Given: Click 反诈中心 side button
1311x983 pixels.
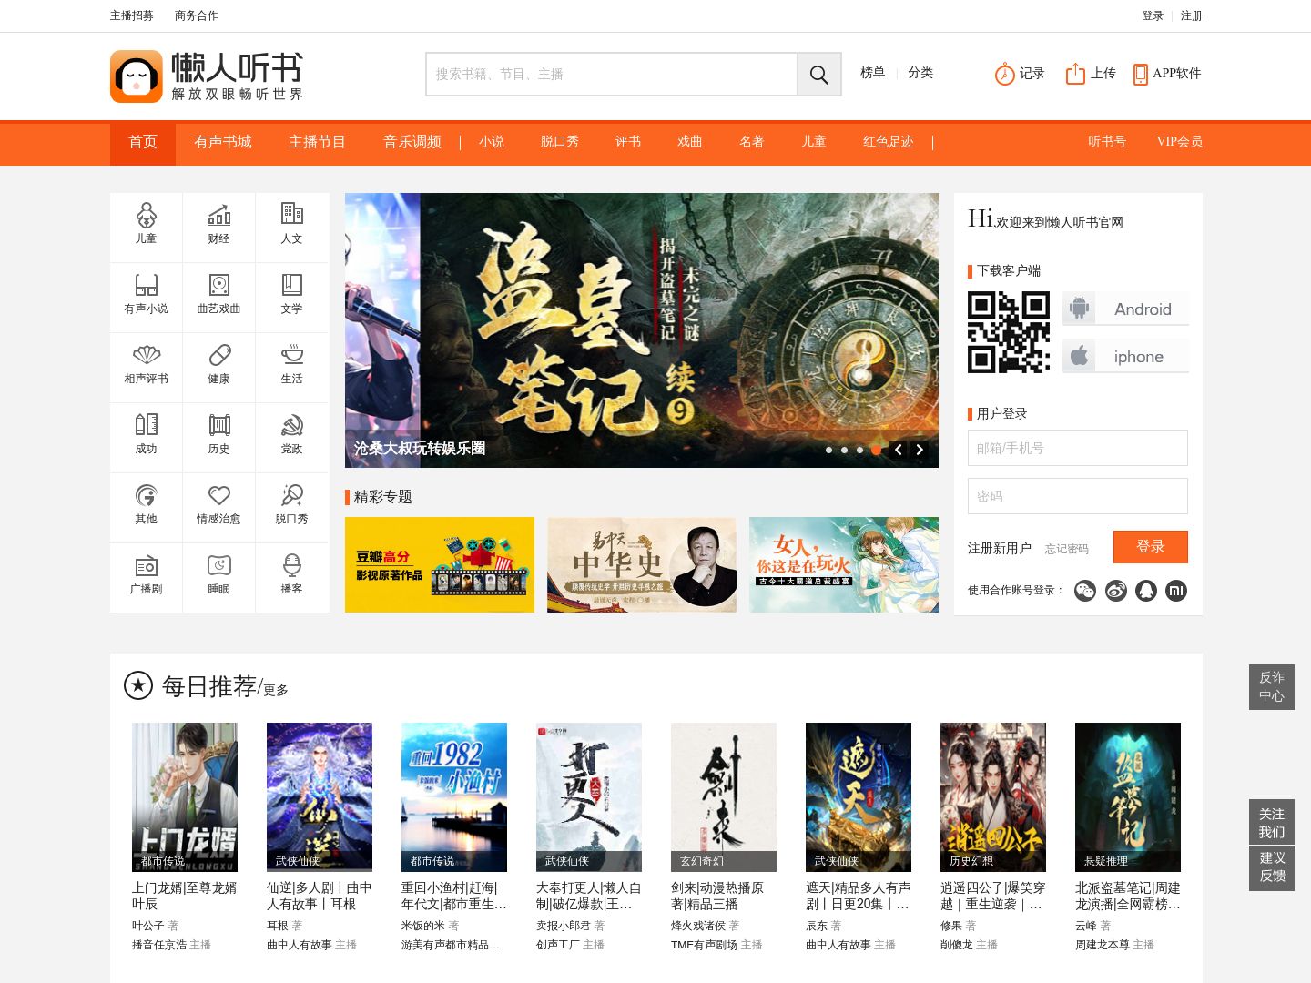Looking at the screenshot, I should (1272, 687).
